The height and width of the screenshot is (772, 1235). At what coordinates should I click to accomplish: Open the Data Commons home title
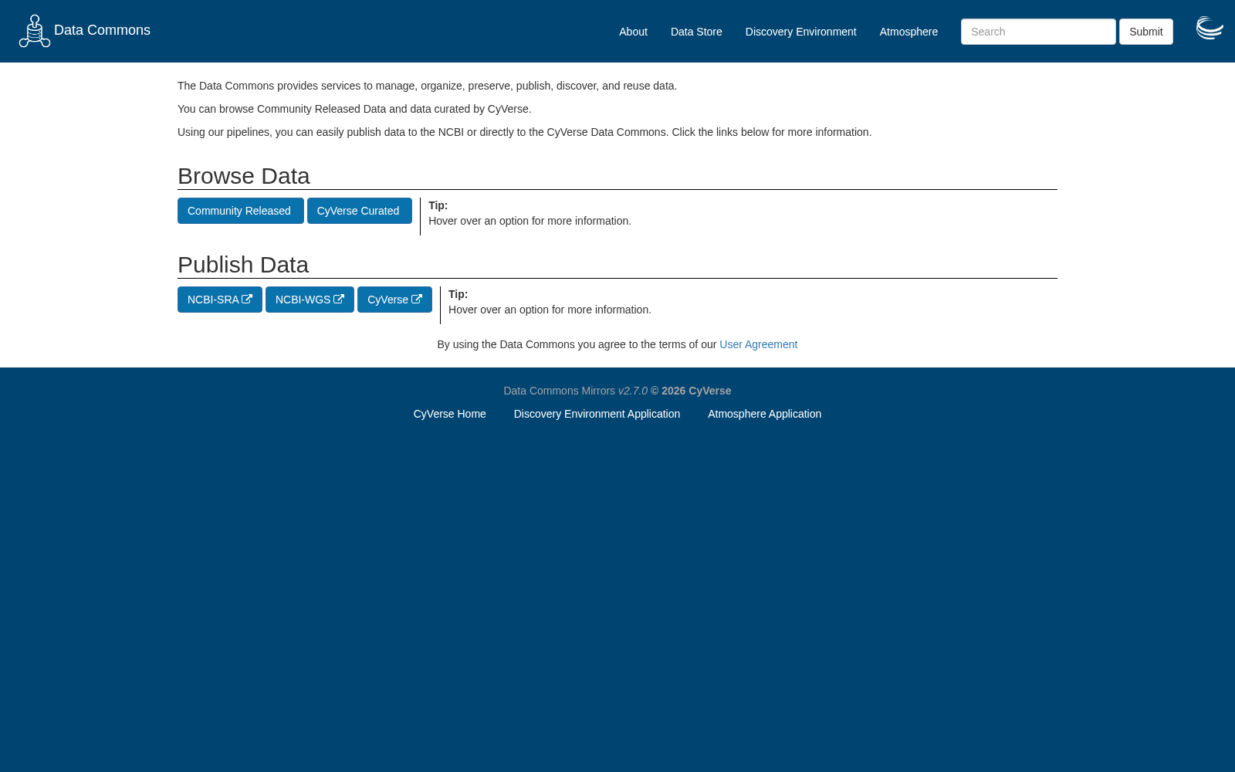pyautogui.click(x=102, y=30)
